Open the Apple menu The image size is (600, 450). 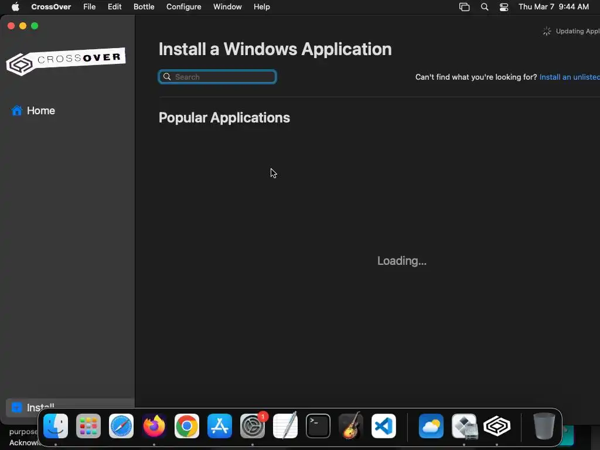pos(15,6)
